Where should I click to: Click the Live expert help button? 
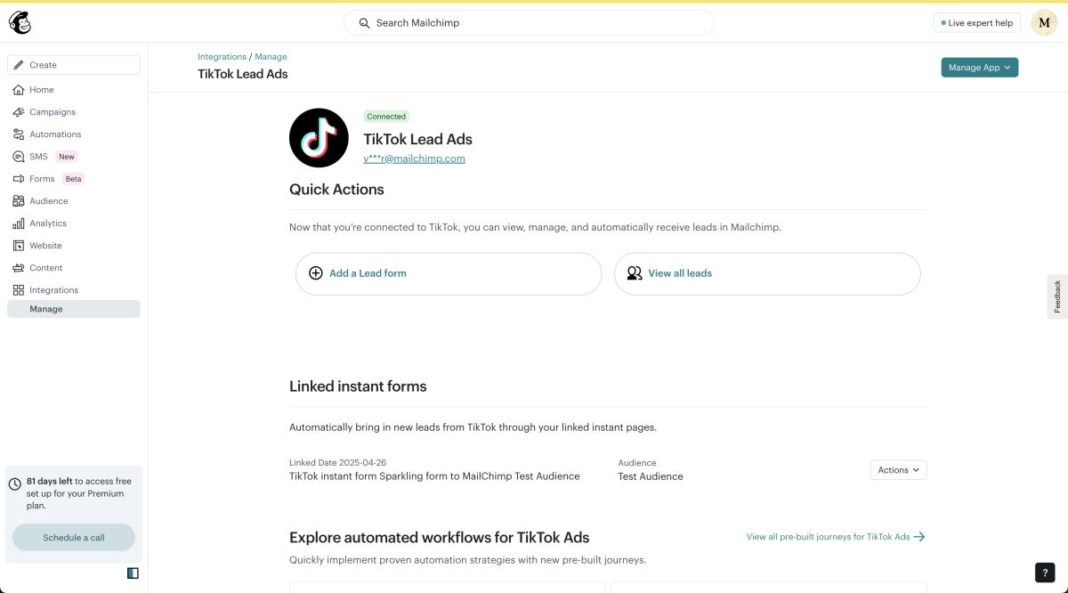tap(977, 23)
